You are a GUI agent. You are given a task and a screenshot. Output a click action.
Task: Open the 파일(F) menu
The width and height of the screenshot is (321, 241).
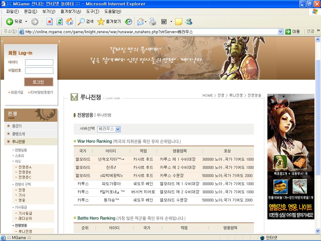(13, 12)
